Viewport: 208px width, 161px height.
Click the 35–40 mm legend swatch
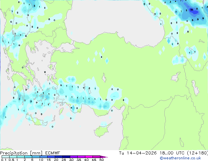pyautogui.click(x=81, y=157)
